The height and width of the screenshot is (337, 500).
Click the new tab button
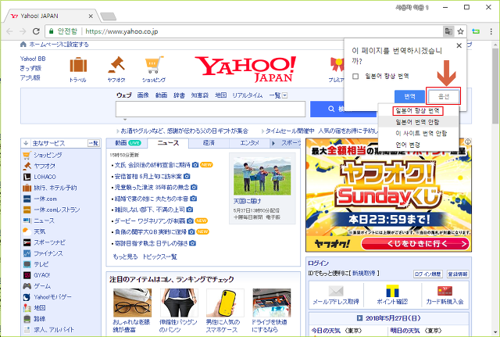(108, 16)
